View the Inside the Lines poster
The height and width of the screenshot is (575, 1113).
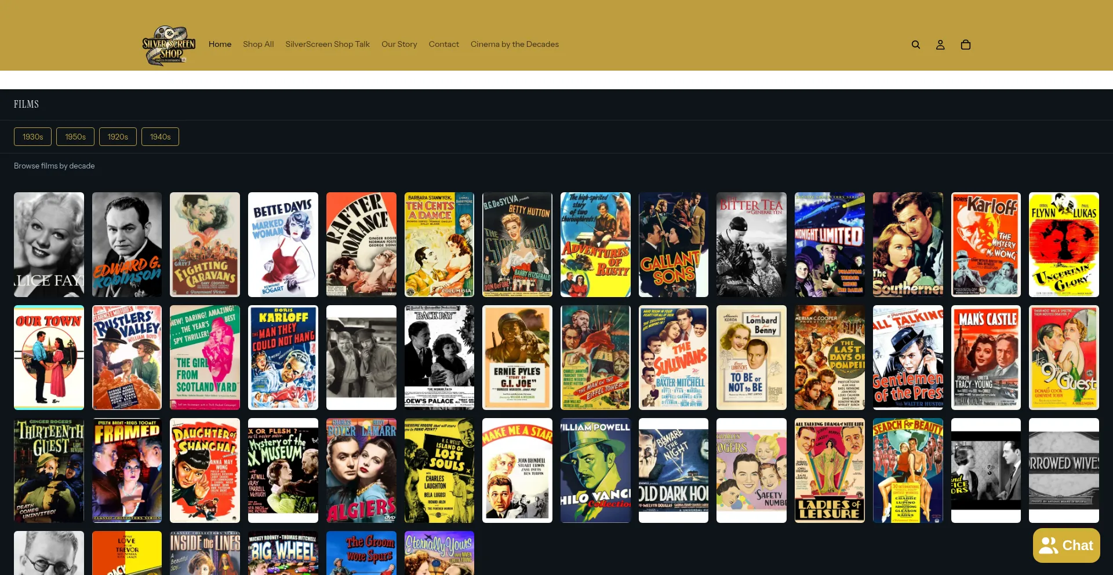click(205, 553)
